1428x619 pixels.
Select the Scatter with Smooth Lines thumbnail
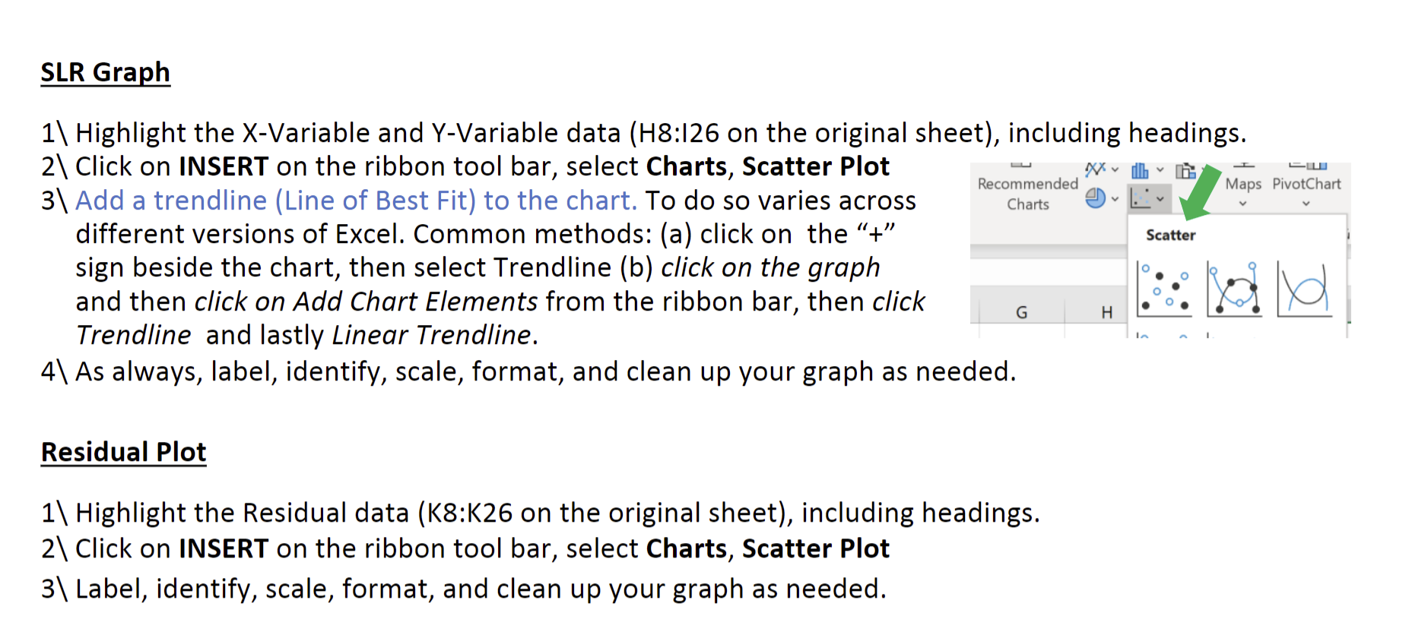point(1233,290)
